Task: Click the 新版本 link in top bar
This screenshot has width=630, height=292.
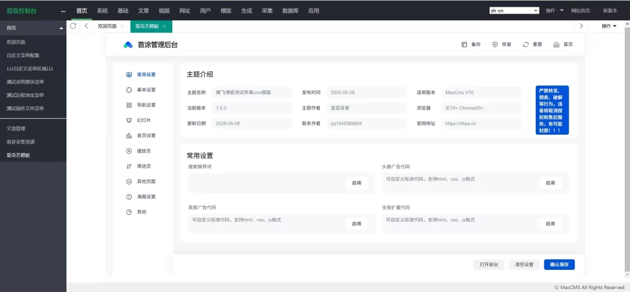Action: [x=610, y=11]
